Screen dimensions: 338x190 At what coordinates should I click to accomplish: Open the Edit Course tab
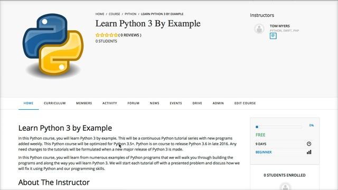[245, 103]
